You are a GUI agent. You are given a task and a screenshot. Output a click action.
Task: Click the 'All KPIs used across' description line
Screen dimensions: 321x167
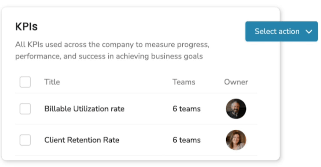click(x=112, y=45)
